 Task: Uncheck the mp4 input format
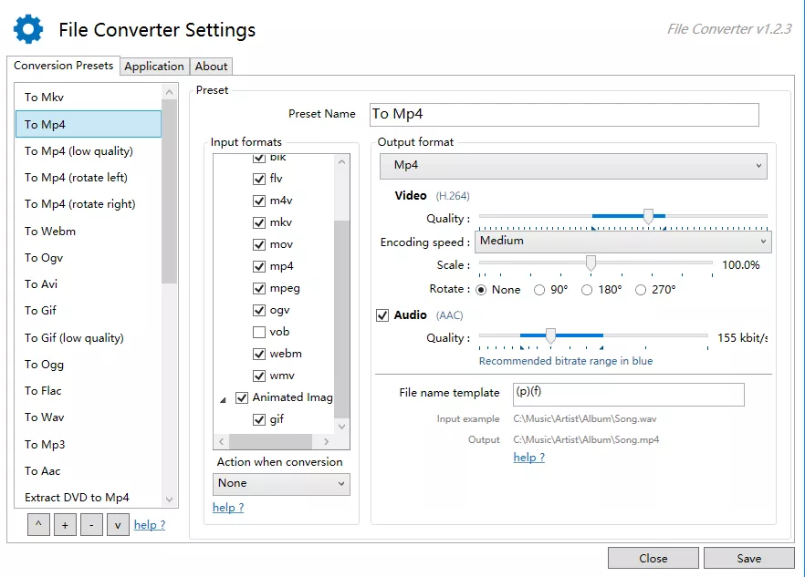point(259,267)
